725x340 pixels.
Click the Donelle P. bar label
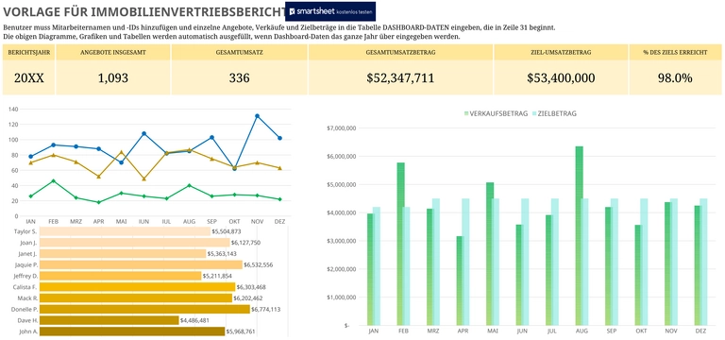pos(25,309)
